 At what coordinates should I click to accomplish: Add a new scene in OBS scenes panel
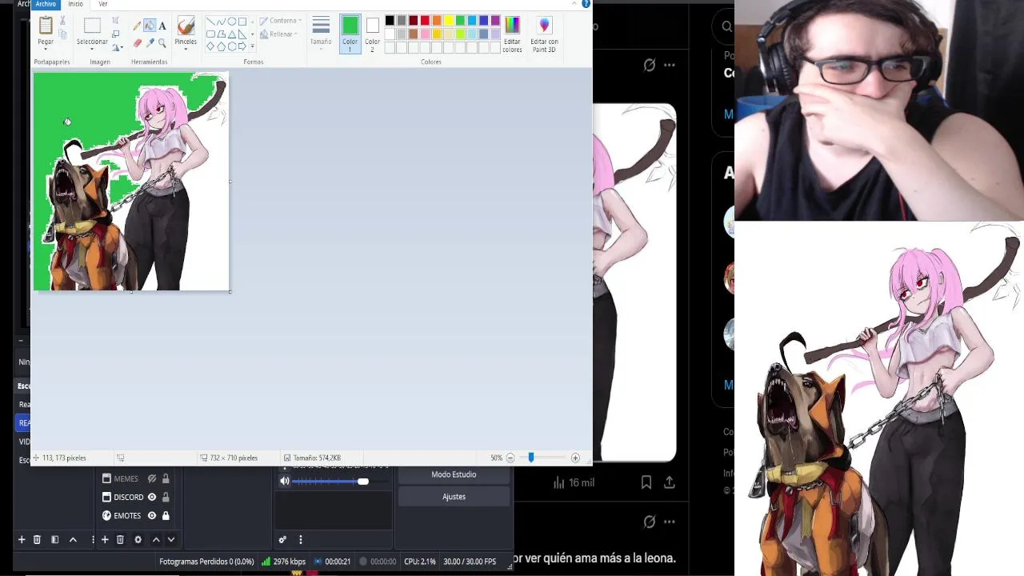coord(22,540)
